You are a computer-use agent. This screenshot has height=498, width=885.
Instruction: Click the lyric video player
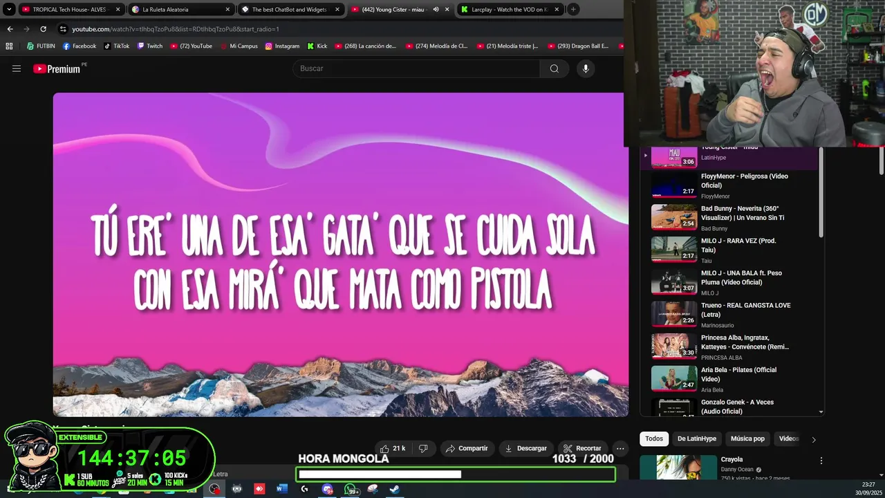click(x=340, y=255)
